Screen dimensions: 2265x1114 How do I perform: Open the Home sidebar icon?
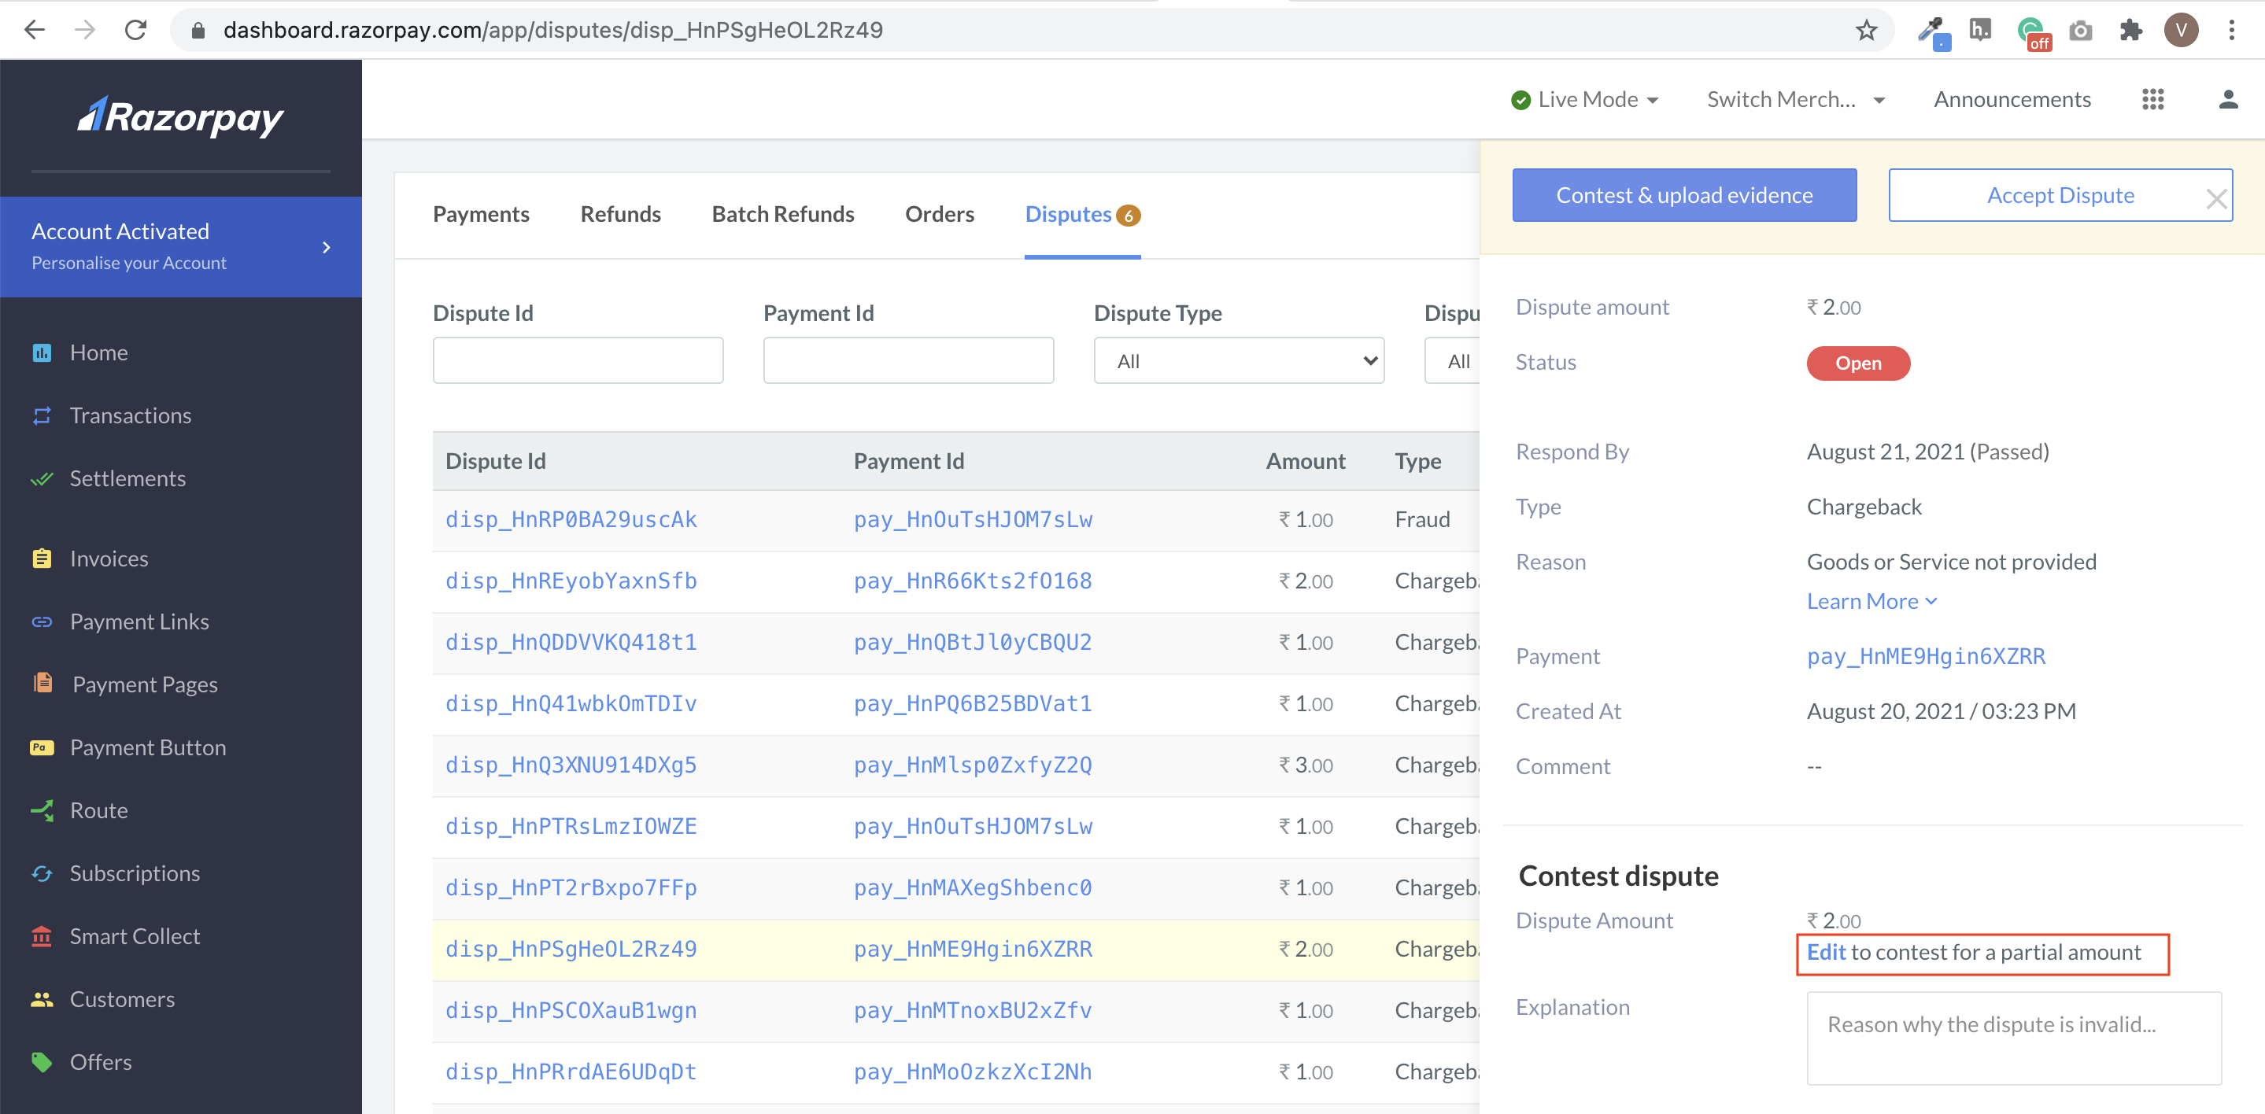(42, 352)
